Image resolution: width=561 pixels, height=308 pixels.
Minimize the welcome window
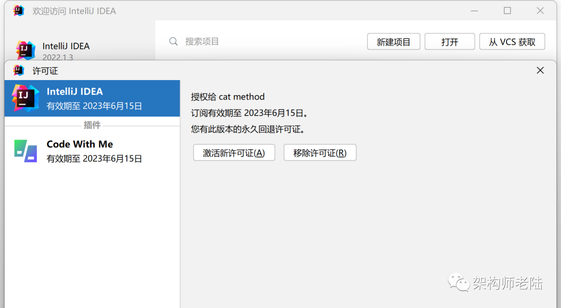pos(474,11)
